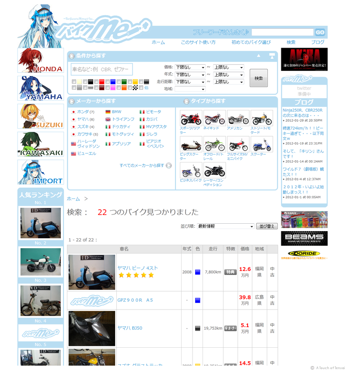Open the ドゥカティ maker link
Screen dimensions: 350x370
point(121,127)
